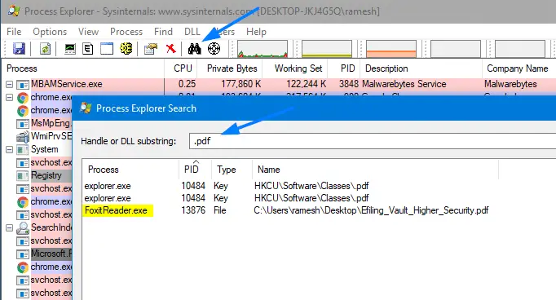
Task: Sort search results by Process column
Action: pos(130,170)
